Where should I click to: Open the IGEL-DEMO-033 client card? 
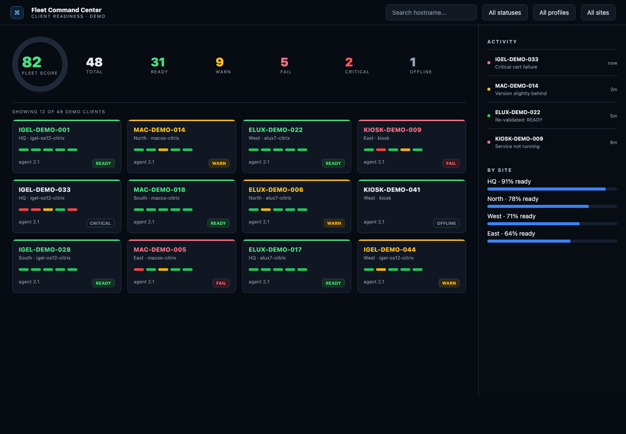point(67,206)
